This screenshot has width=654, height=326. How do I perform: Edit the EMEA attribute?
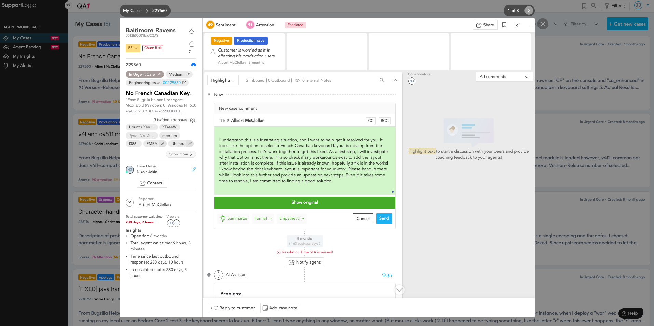tap(163, 144)
